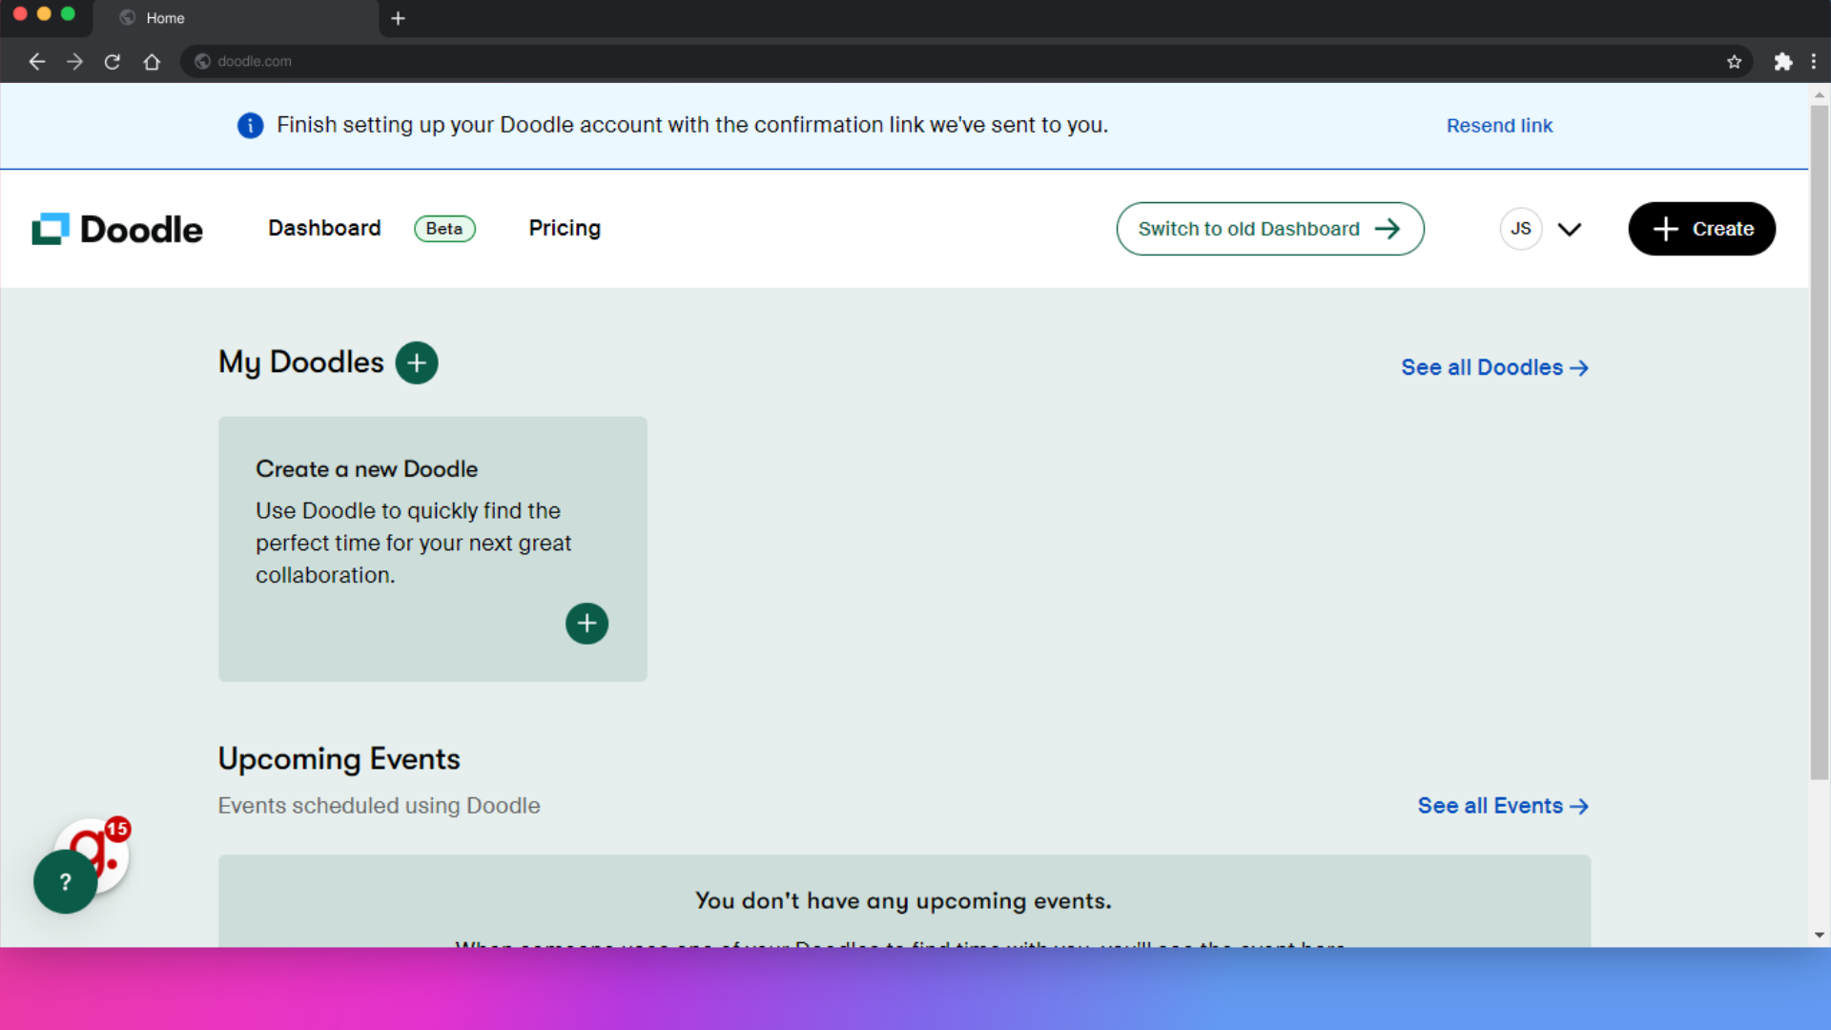Click the Doodle logo

click(116, 229)
